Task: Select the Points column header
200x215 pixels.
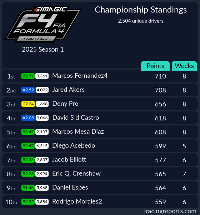Action: click(155, 66)
